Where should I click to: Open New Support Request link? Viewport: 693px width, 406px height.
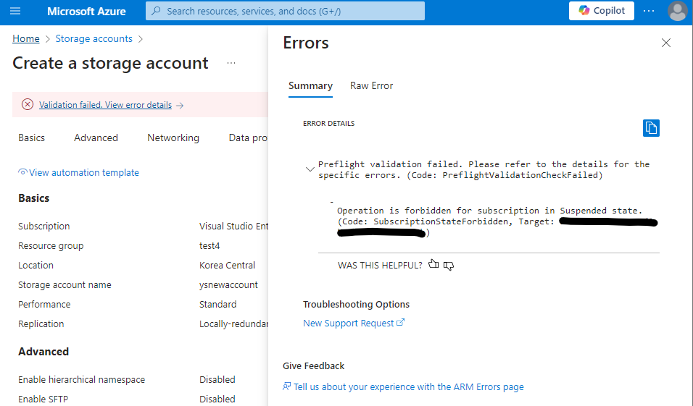pyautogui.click(x=354, y=323)
